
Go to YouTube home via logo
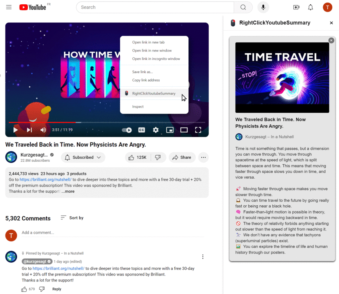pyautogui.click(x=33, y=7)
